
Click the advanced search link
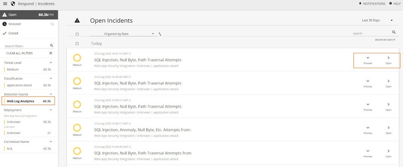click(x=385, y=40)
